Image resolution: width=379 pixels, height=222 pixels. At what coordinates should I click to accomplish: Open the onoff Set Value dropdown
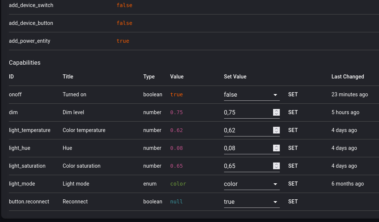(252, 95)
